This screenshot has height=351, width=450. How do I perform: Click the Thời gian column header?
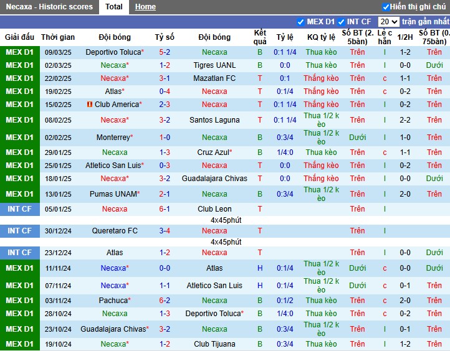coord(58,37)
